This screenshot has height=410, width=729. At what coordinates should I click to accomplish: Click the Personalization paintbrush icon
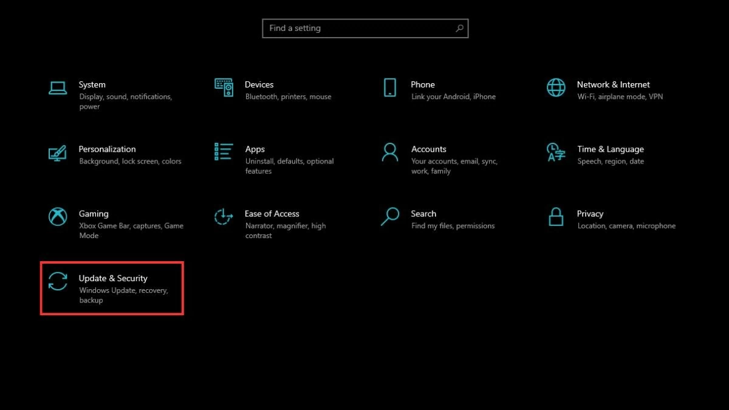click(x=58, y=152)
